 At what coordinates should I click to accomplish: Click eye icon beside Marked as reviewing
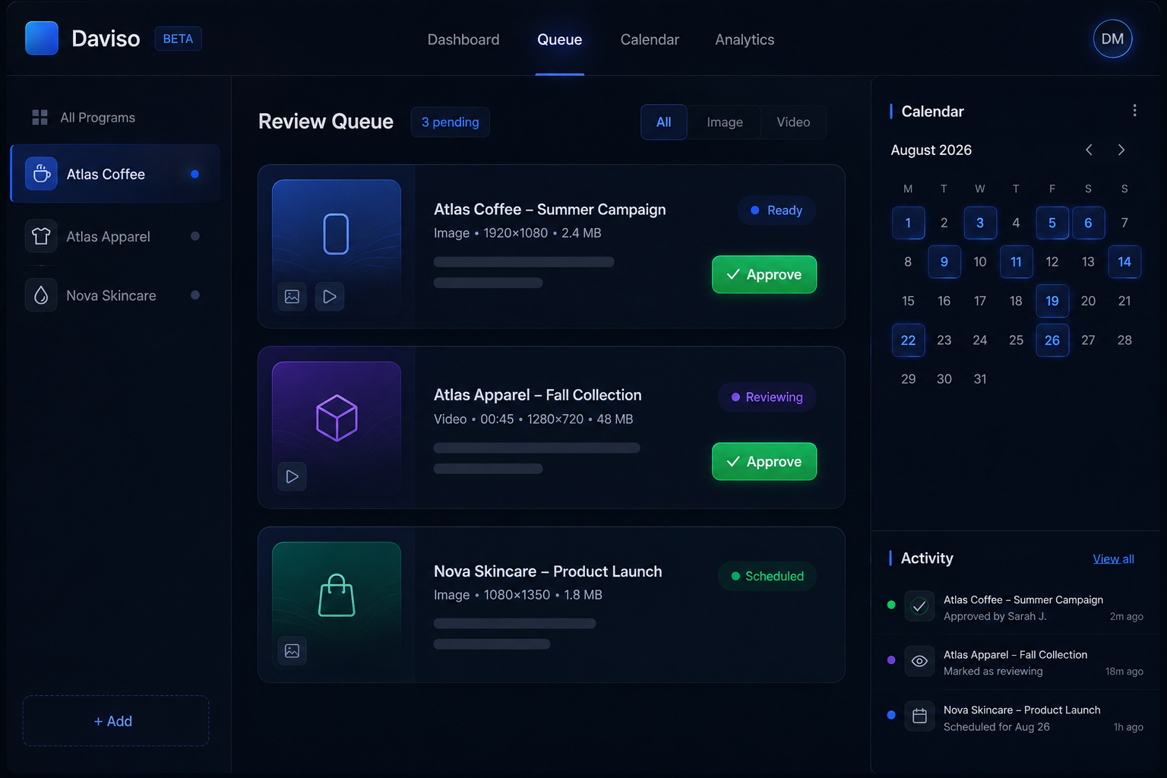[919, 661]
